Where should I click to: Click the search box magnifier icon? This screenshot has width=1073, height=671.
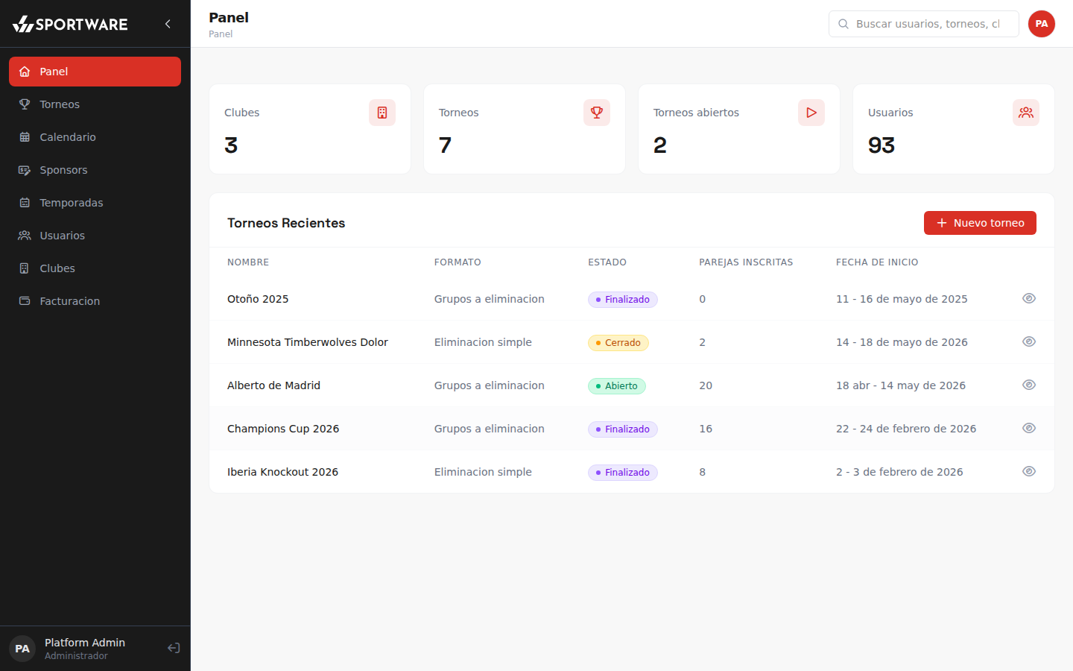[x=843, y=24]
